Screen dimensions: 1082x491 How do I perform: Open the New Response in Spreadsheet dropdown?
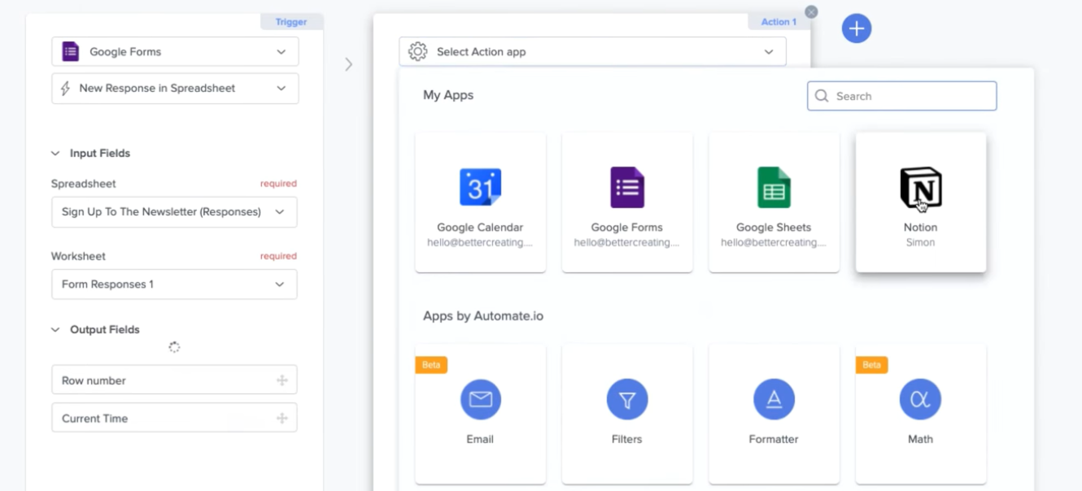[x=175, y=88]
